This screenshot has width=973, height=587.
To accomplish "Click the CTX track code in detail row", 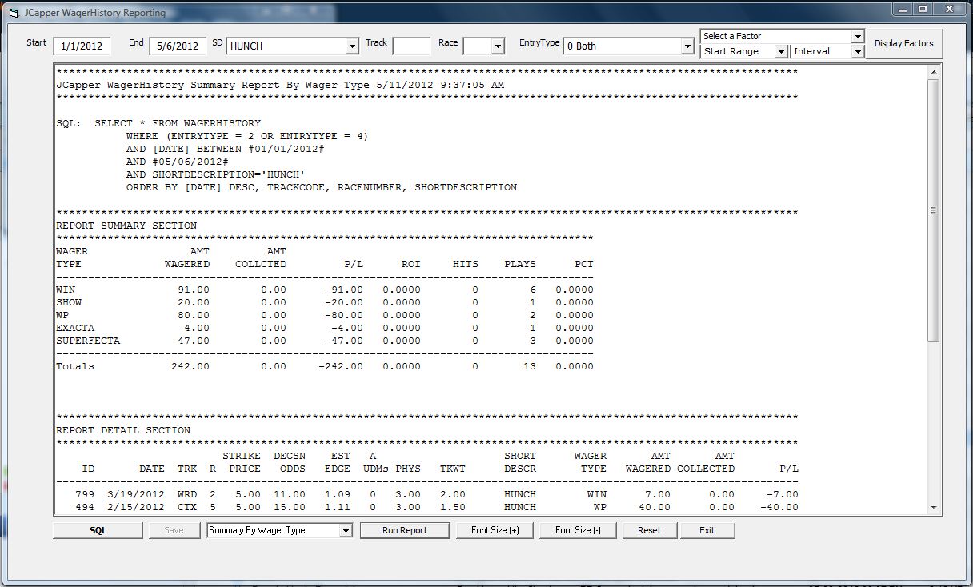I will click(187, 507).
